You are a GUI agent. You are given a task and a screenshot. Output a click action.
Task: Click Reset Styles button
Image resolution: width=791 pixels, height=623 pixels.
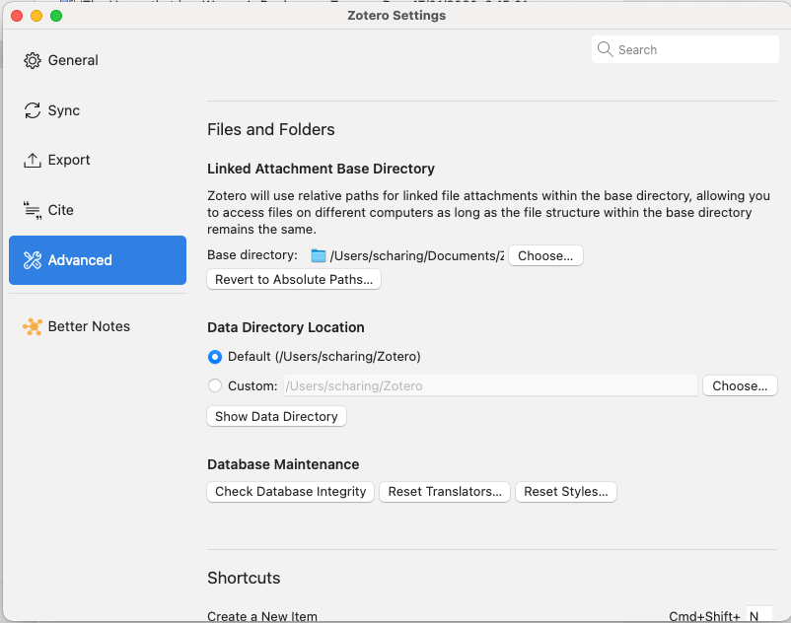point(565,492)
